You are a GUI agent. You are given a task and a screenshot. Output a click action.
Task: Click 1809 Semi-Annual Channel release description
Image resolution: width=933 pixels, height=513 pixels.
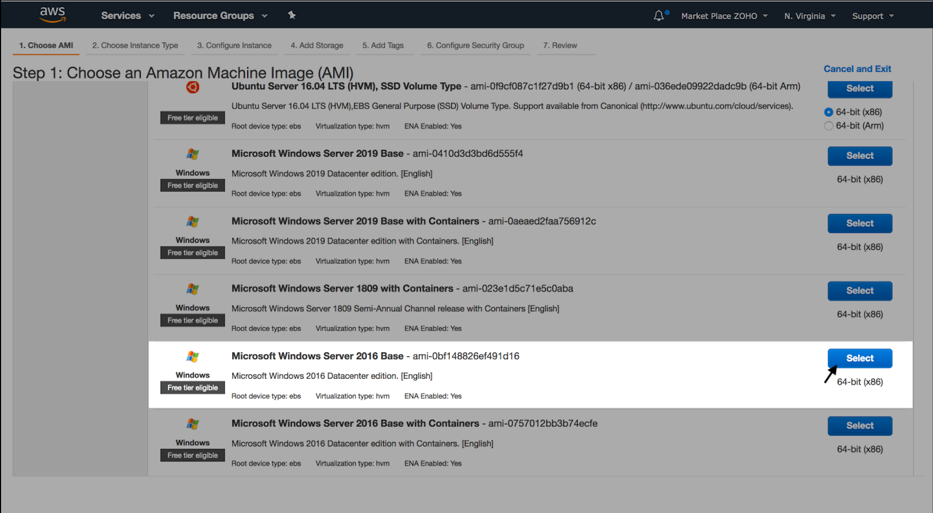pyautogui.click(x=395, y=309)
